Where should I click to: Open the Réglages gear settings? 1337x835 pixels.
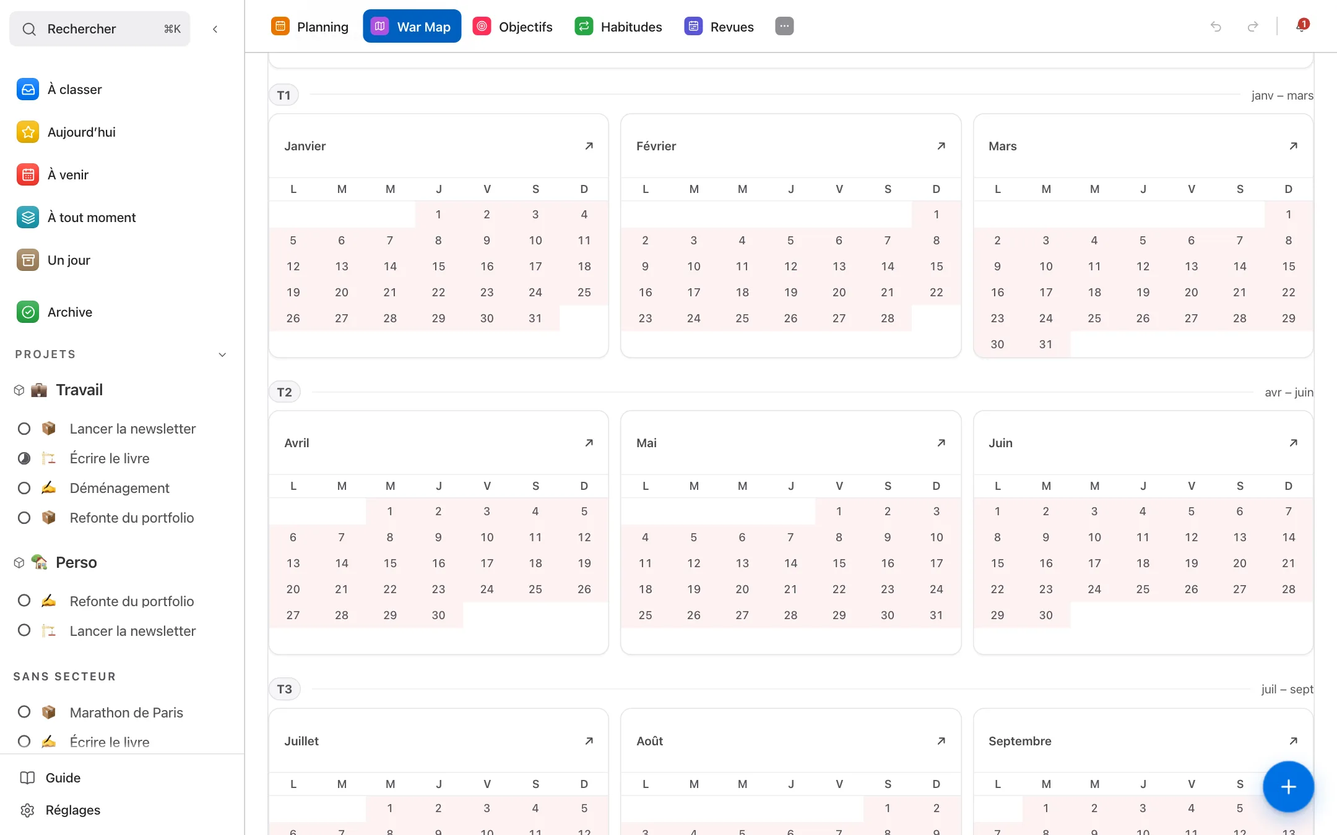pos(61,810)
